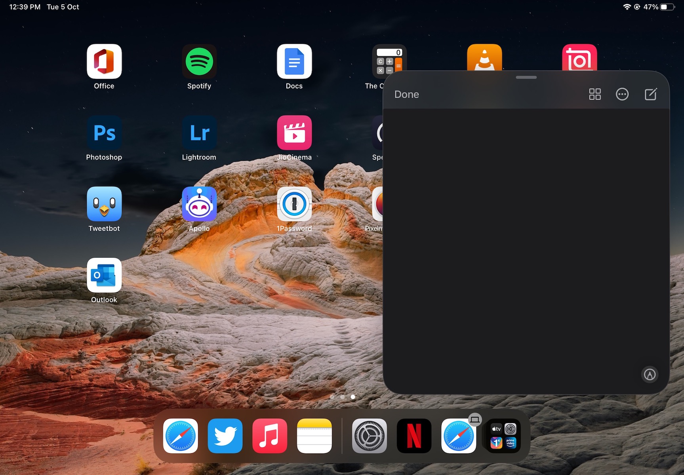Create a new Quick Note with the compose icon
The height and width of the screenshot is (475, 684).
pos(650,94)
